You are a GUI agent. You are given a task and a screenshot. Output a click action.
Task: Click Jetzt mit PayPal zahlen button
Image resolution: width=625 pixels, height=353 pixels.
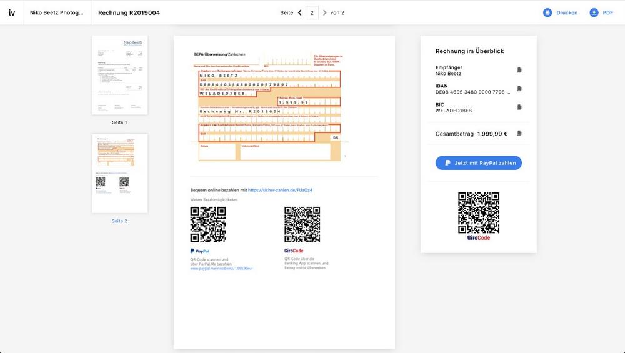(478, 163)
